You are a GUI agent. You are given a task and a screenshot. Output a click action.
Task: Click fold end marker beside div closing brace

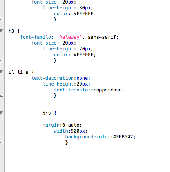(2, 143)
